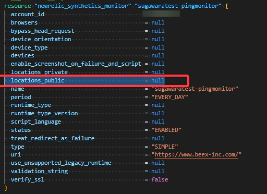Viewport: 267px width, 194px height.
Task: Click the null value of runtime_type
Action: point(158,105)
